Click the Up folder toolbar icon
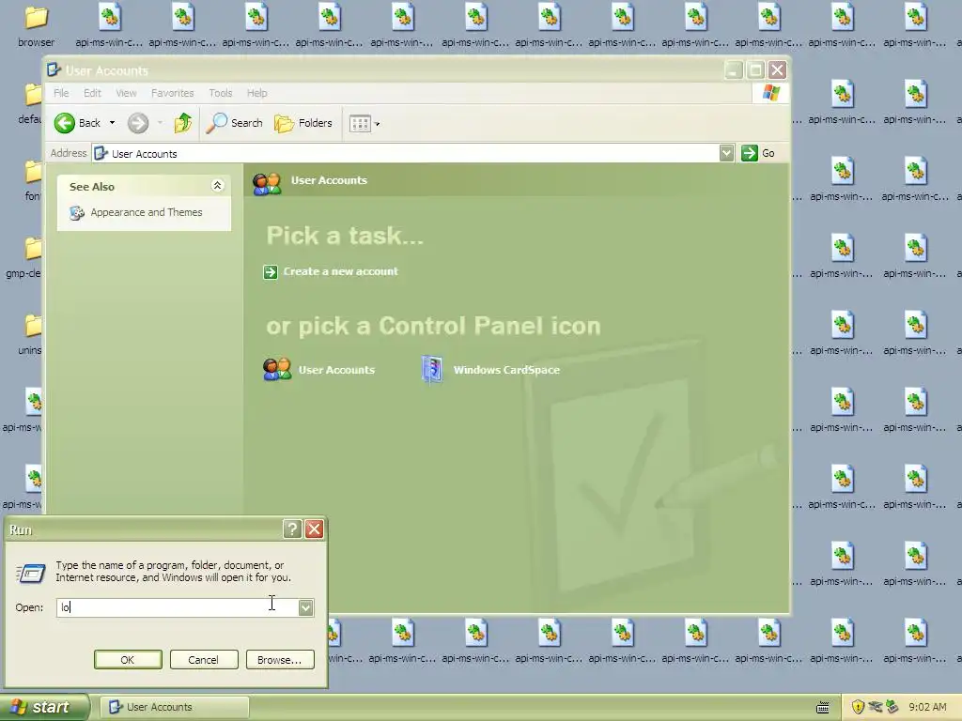This screenshot has height=721, width=962. 183,123
